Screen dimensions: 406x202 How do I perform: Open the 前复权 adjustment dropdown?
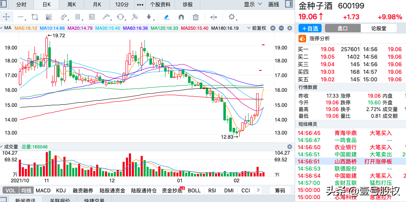click(257, 28)
